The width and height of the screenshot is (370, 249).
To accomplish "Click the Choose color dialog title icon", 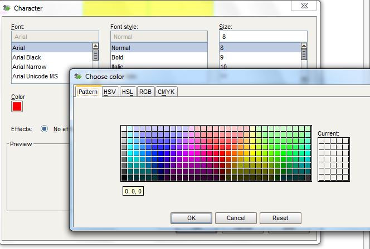I will [x=78, y=76].
